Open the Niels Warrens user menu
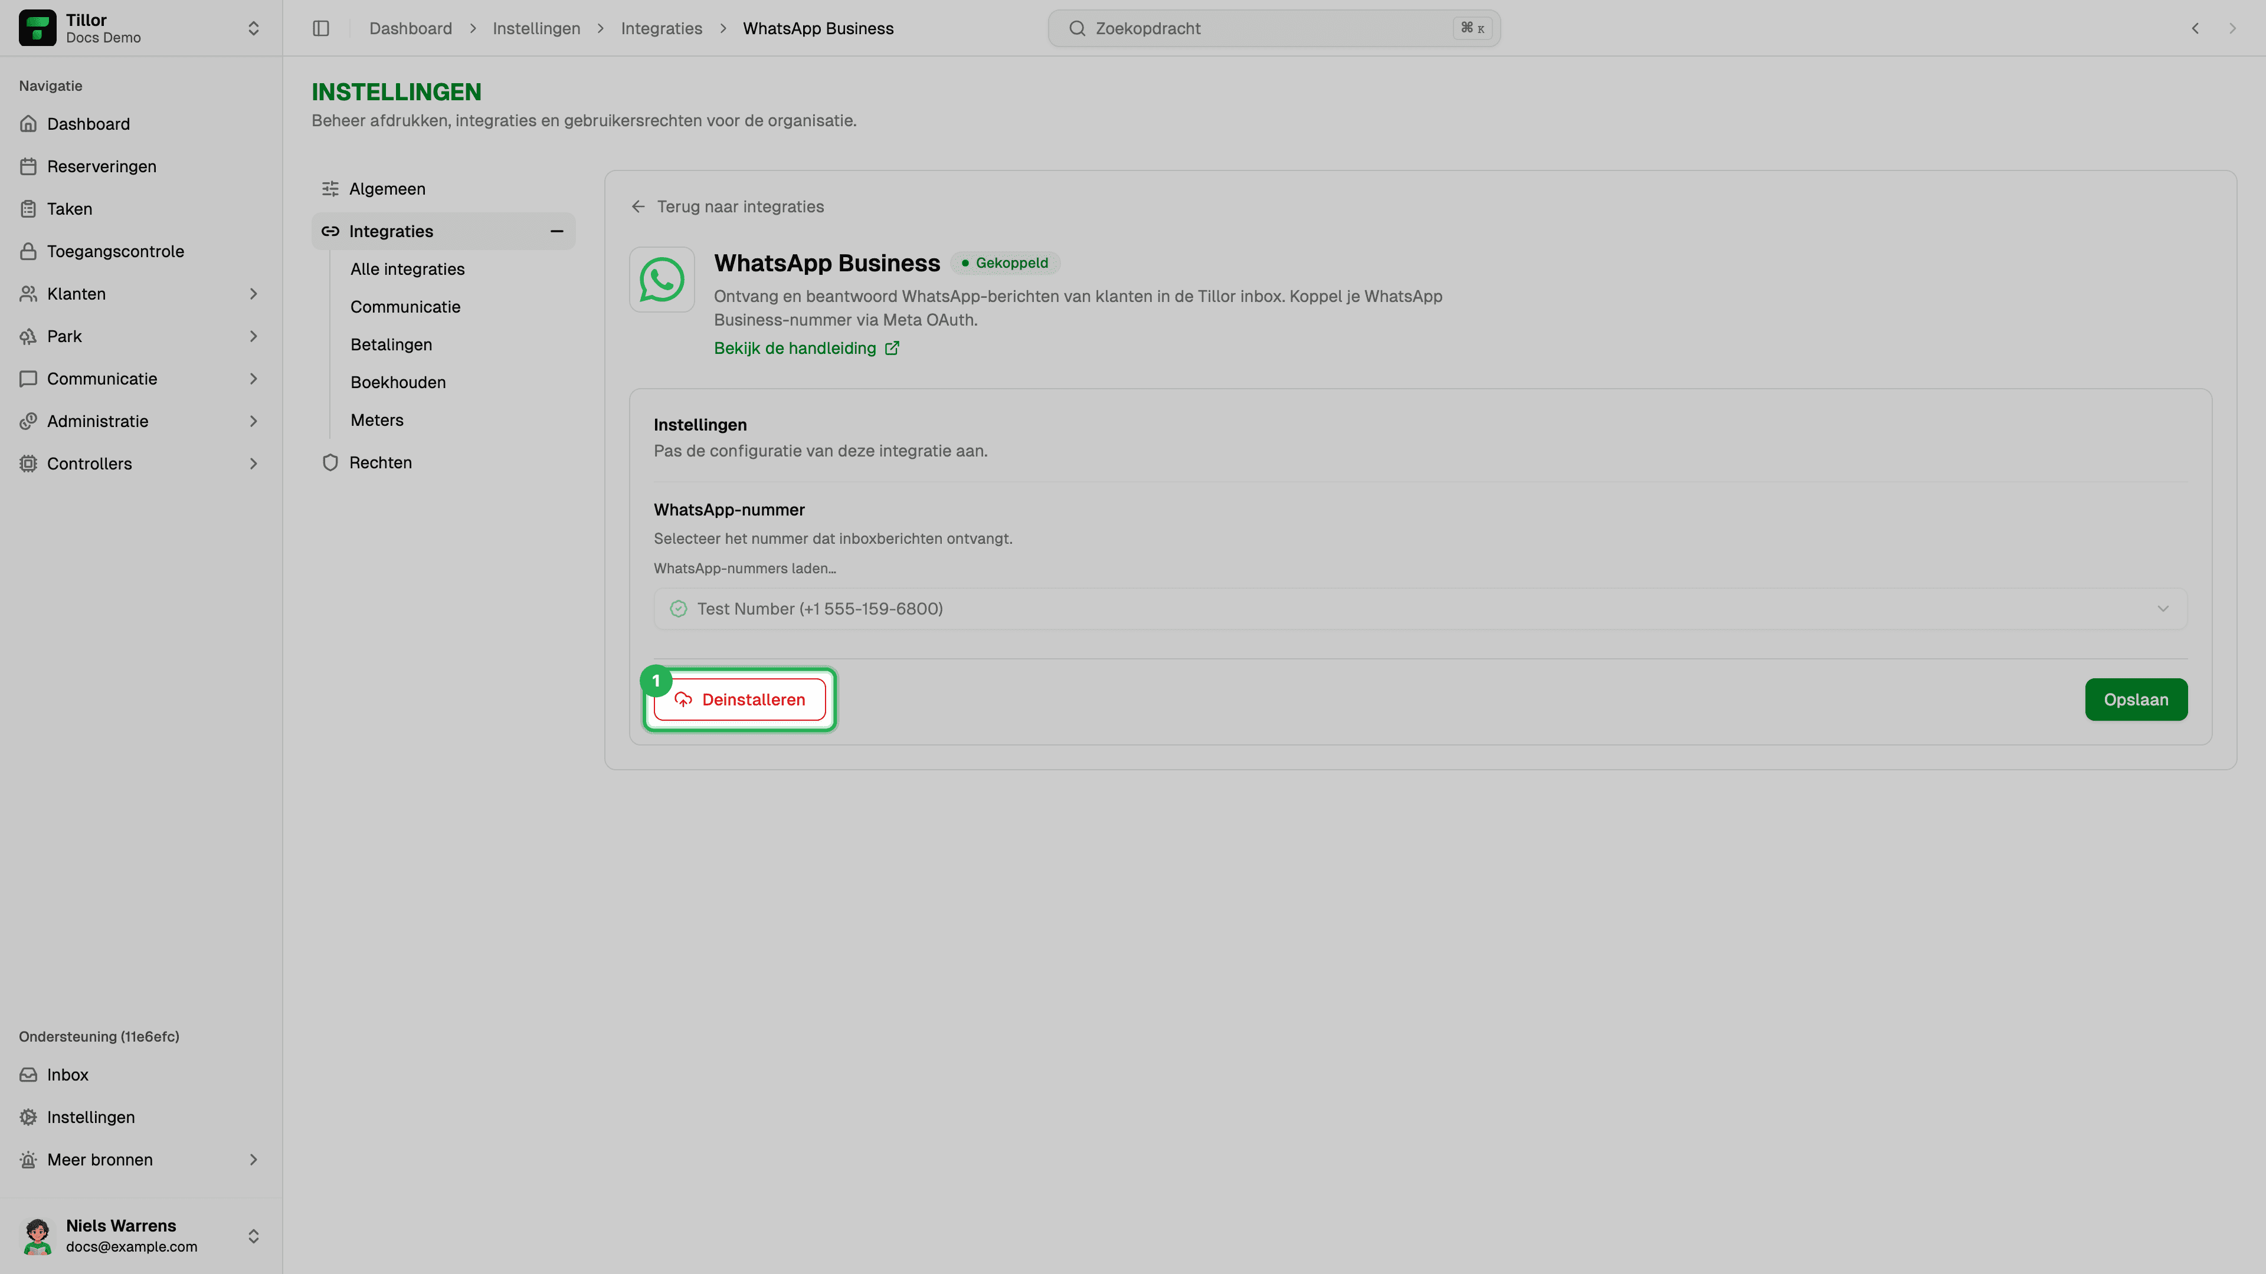 point(141,1235)
